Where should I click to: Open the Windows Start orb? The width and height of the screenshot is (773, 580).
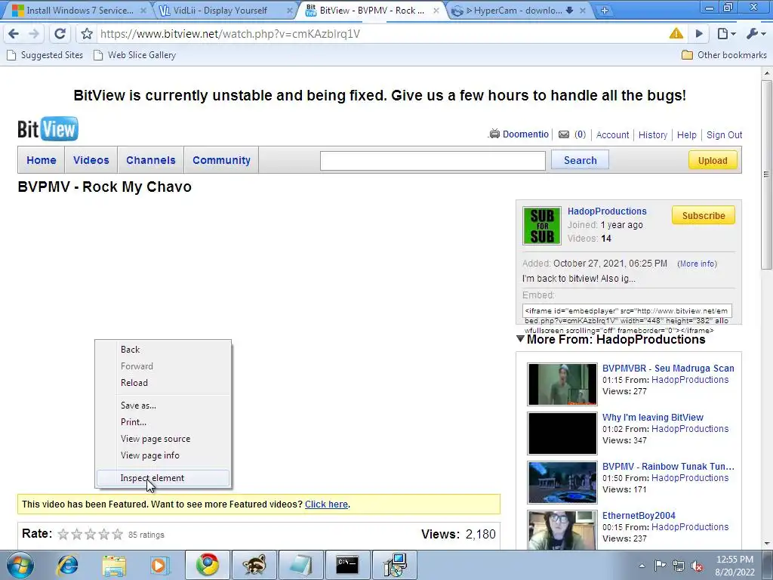[20, 565]
